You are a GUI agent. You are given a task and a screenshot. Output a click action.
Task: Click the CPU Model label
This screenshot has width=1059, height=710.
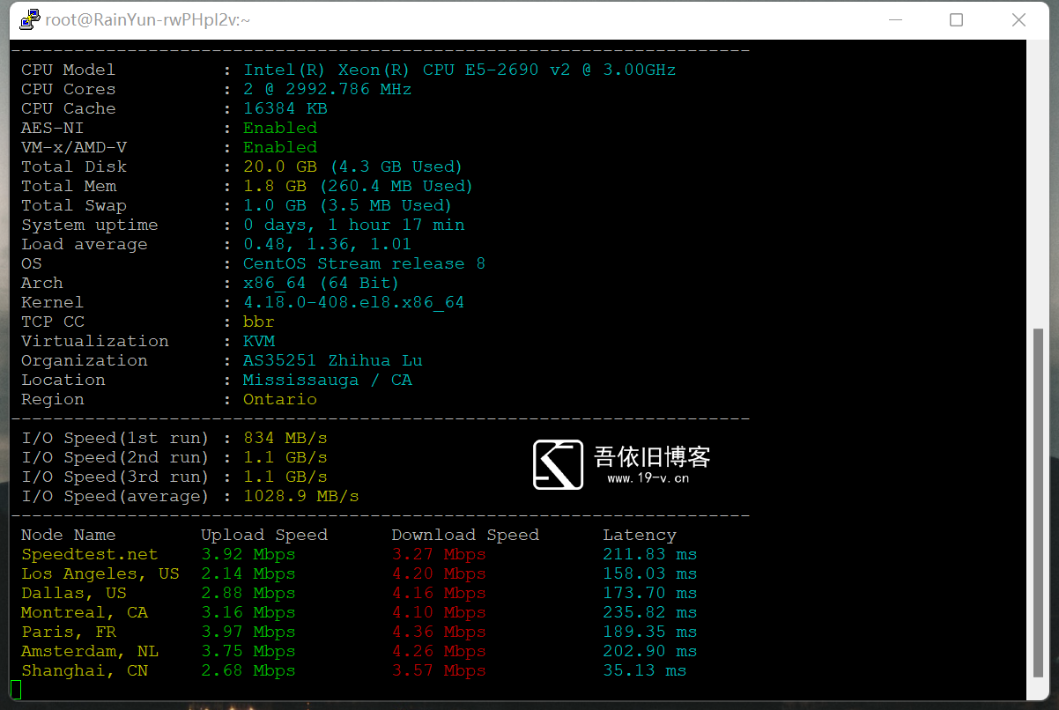pos(69,70)
